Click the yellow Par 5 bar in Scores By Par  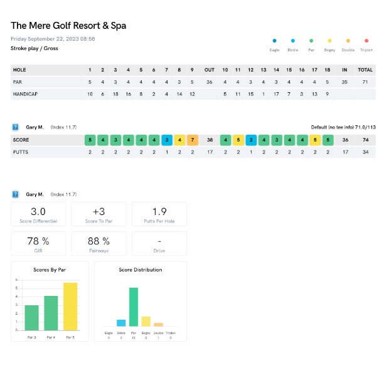click(70, 307)
